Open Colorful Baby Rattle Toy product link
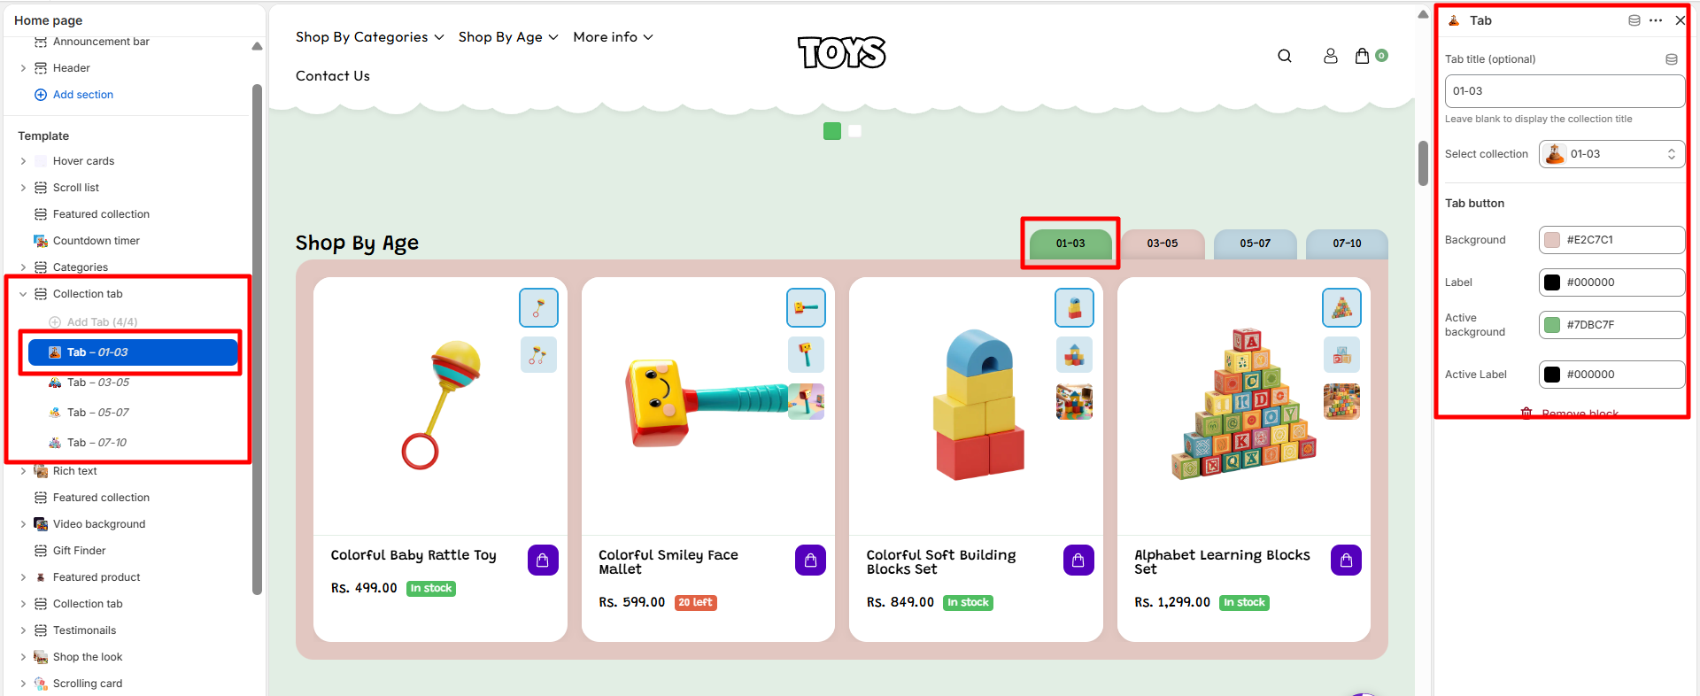This screenshot has width=1700, height=696. pyautogui.click(x=413, y=555)
